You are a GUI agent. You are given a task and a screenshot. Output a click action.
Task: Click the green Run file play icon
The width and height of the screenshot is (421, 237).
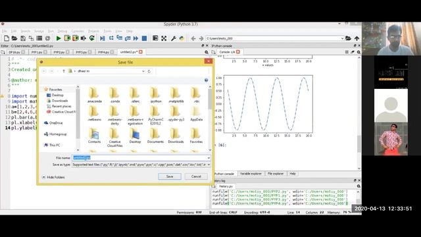point(59,38)
